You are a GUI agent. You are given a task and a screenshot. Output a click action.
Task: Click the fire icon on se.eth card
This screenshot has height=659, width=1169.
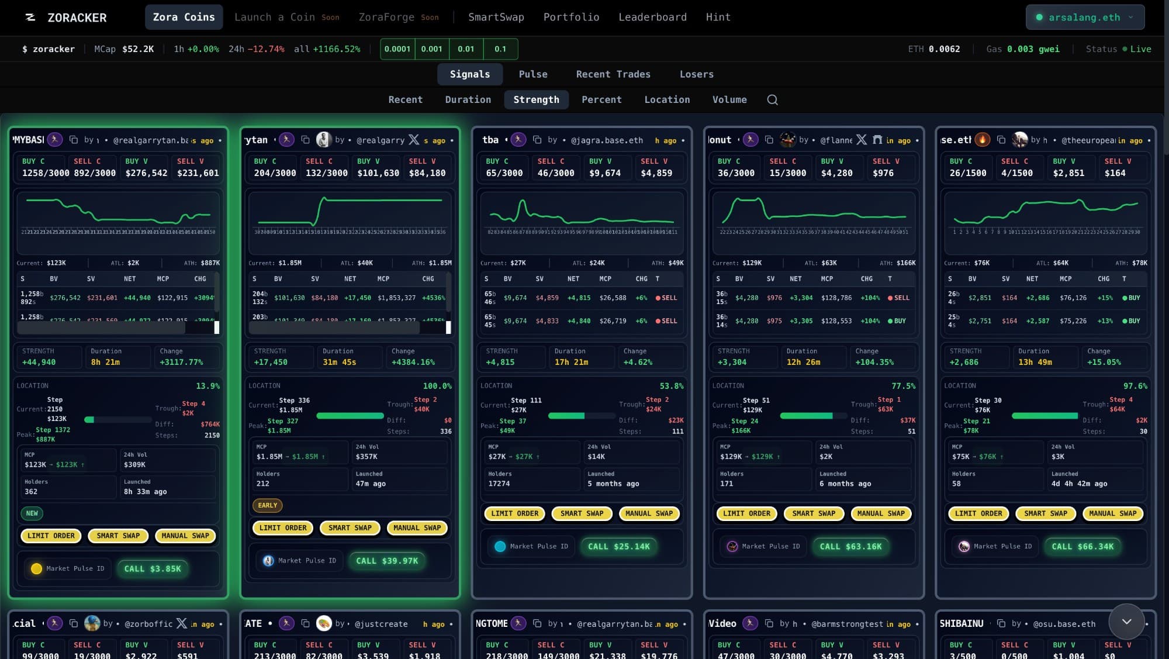(983, 140)
